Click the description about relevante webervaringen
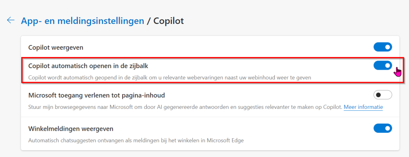409x157 pixels. pyautogui.click(x=170, y=78)
